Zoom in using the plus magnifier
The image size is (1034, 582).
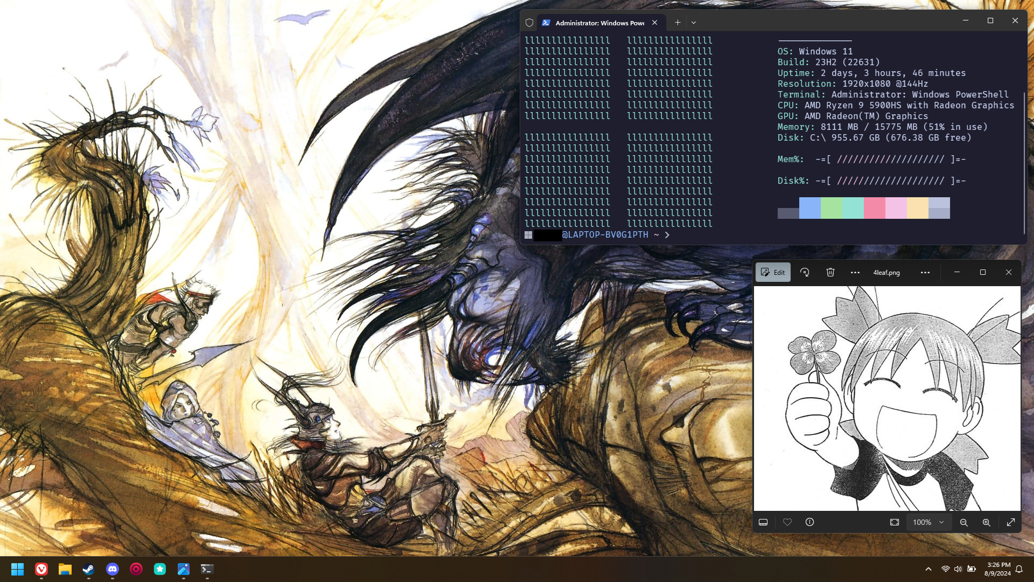(x=987, y=522)
